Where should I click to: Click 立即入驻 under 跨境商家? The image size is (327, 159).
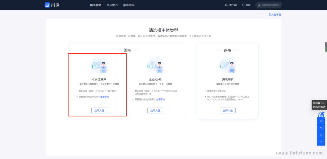pyautogui.click(x=227, y=110)
